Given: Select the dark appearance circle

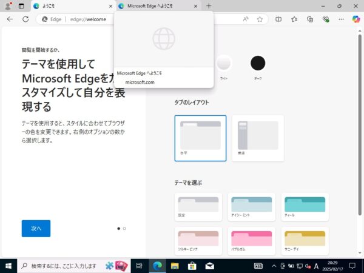Looking at the screenshot, I should coord(258,63).
